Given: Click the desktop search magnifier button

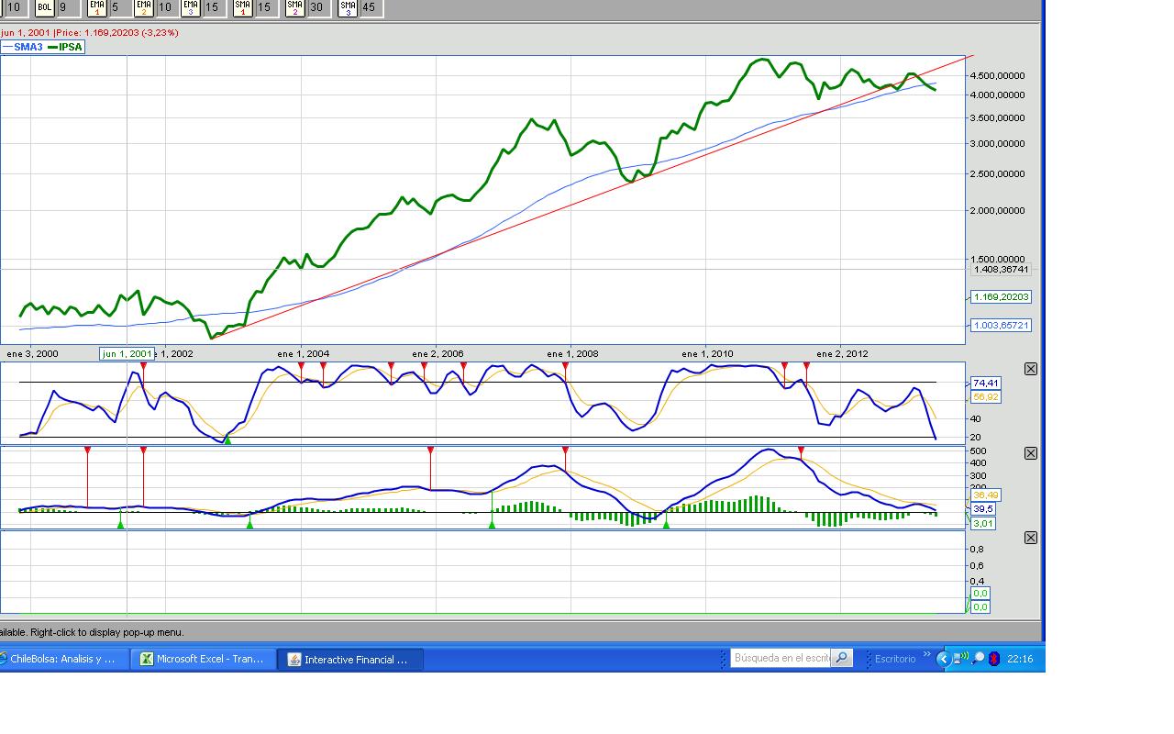Looking at the screenshot, I should (x=841, y=658).
